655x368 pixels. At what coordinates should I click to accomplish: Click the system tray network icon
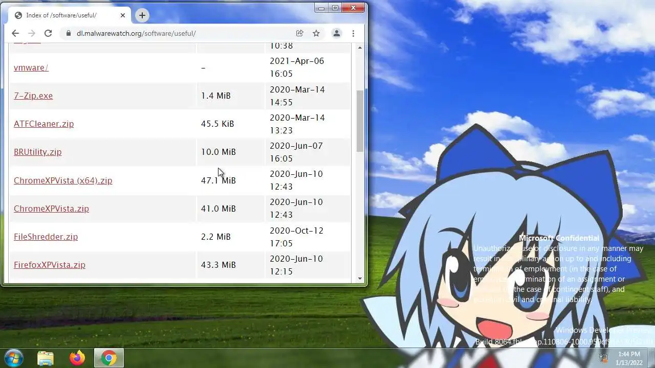(x=603, y=358)
